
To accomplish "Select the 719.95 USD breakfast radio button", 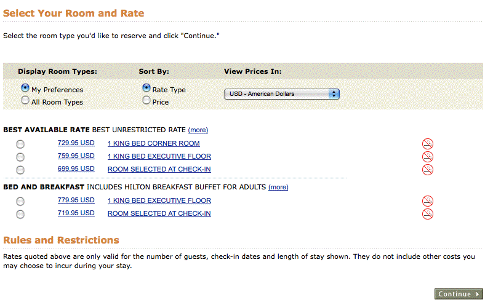I will click(x=20, y=214).
